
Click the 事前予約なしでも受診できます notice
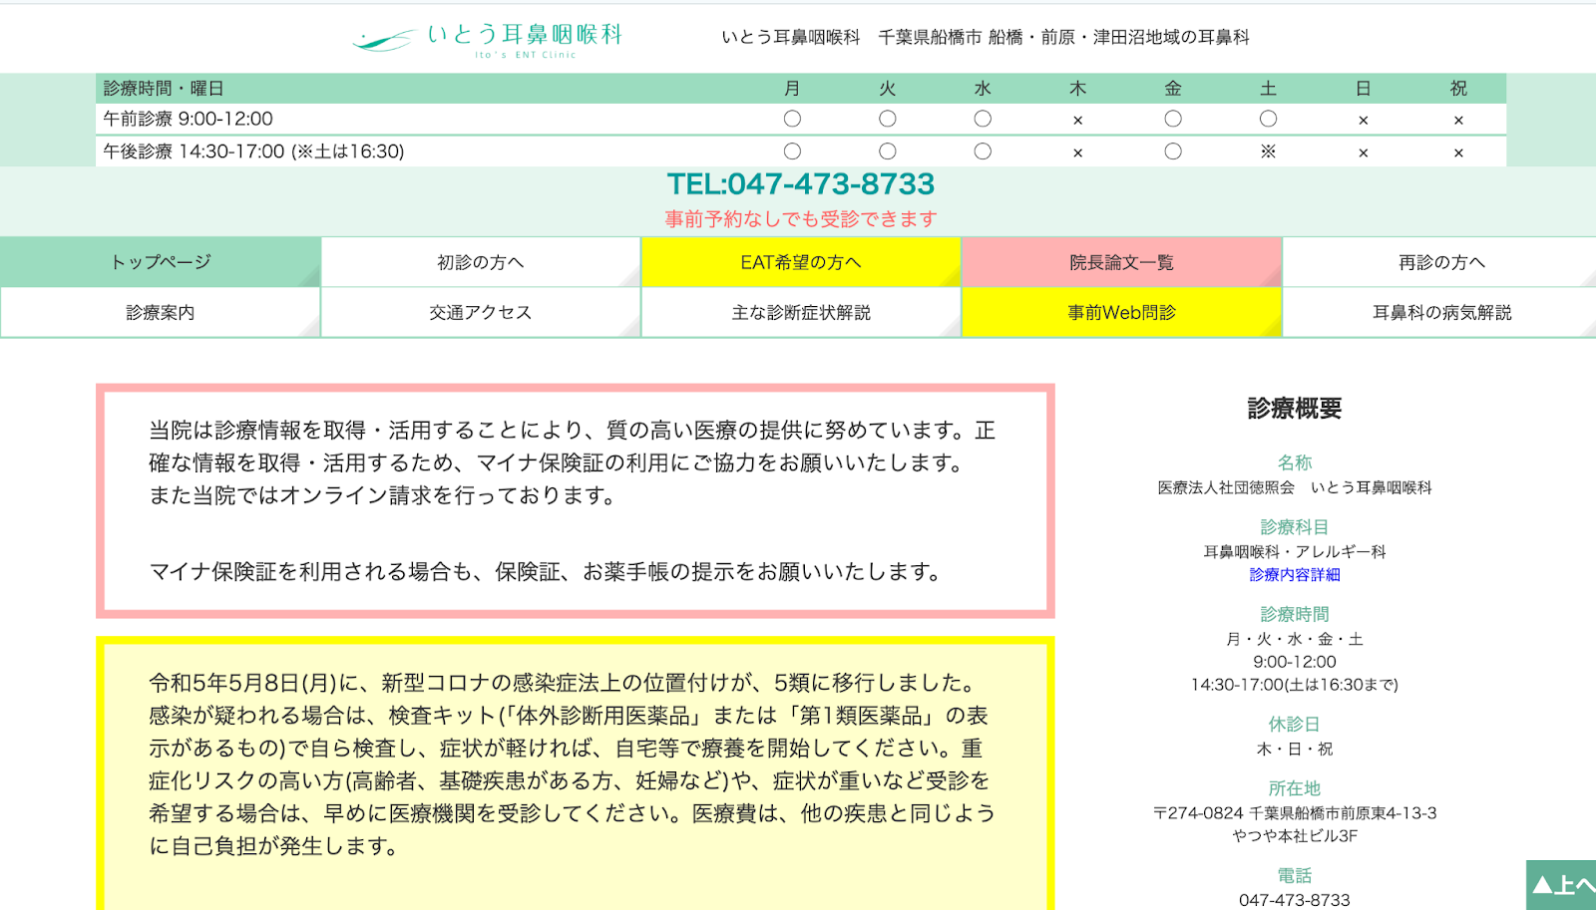pyautogui.click(x=801, y=217)
